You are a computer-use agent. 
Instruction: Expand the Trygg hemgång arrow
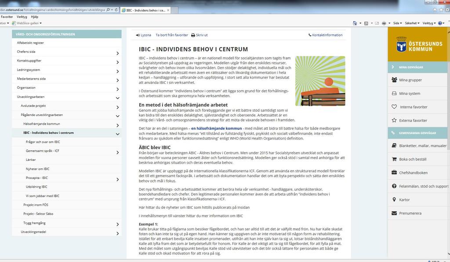coord(118,224)
